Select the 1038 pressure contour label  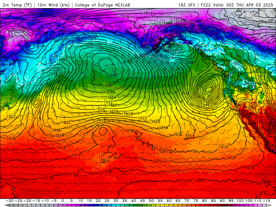[107, 85]
